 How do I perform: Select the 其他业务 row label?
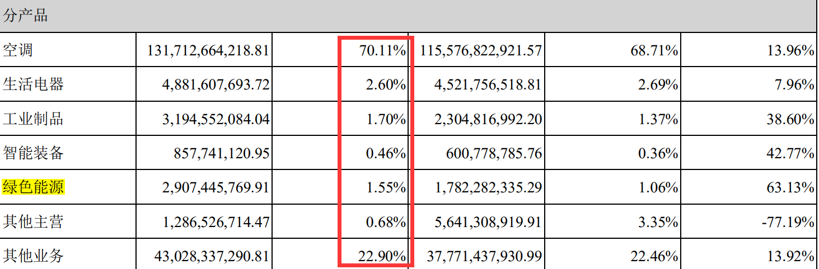[x=34, y=256]
